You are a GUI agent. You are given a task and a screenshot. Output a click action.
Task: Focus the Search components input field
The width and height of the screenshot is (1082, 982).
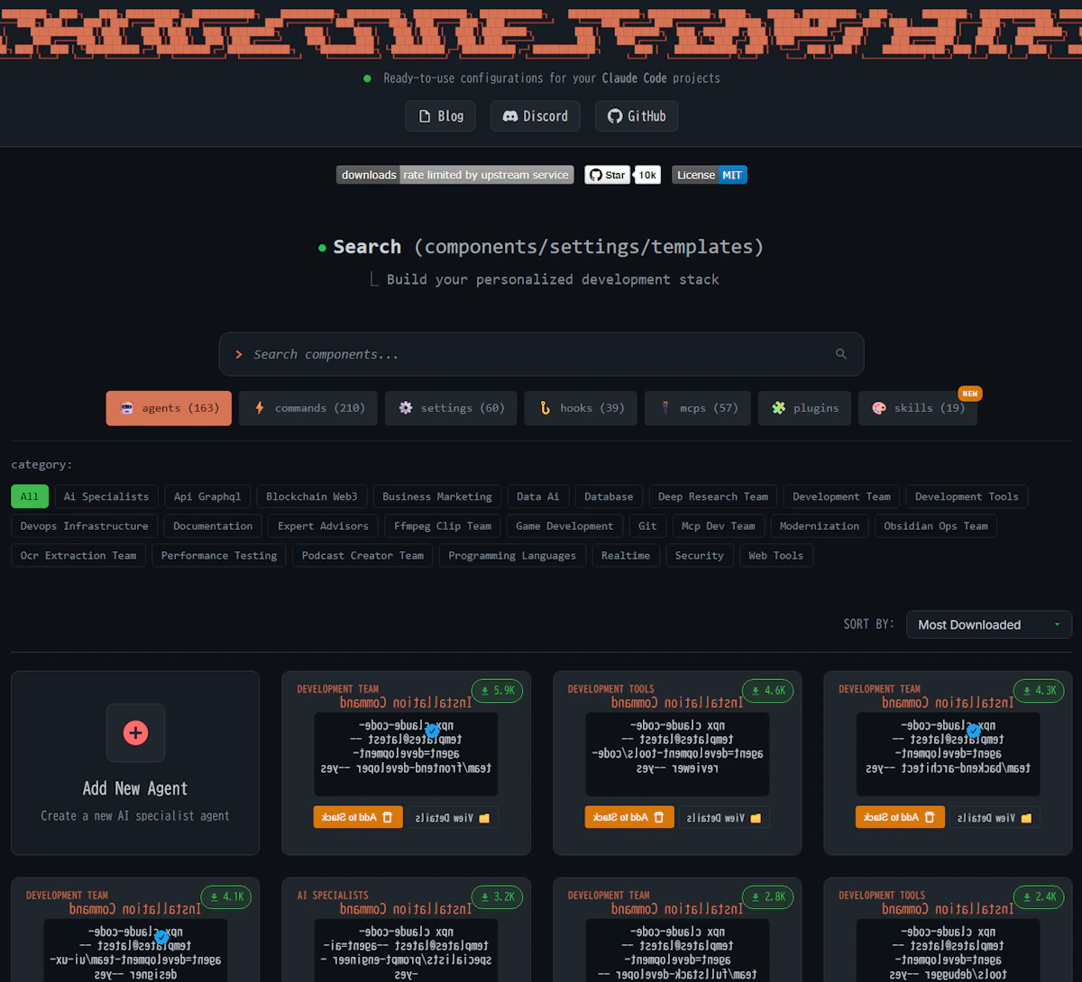pos(541,354)
